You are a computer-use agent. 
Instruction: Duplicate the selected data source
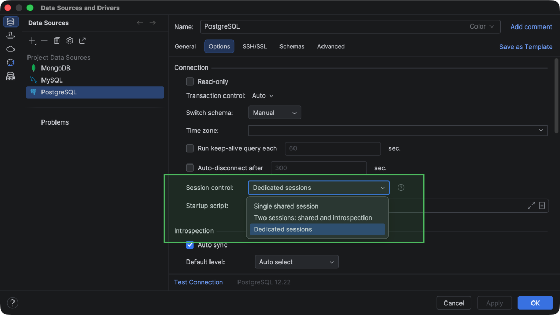point(57,41)
